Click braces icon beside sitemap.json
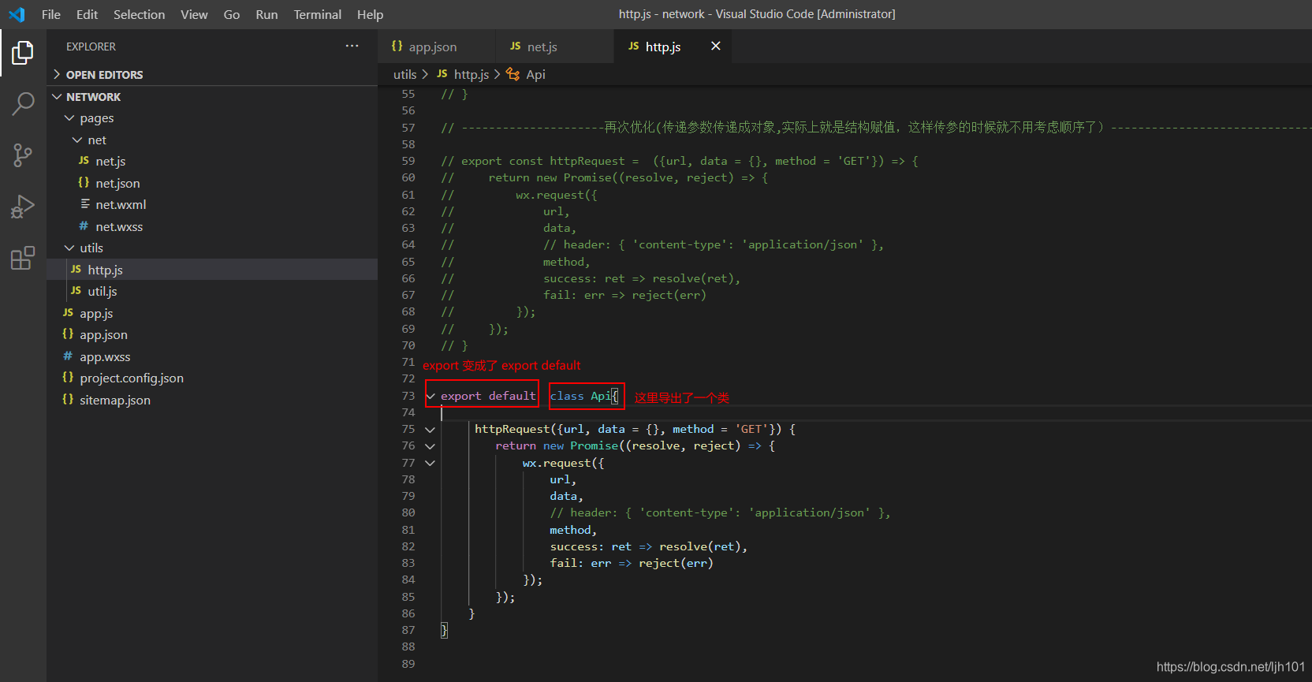This screenshot has width=1312, height=682. tap(69, 400)
